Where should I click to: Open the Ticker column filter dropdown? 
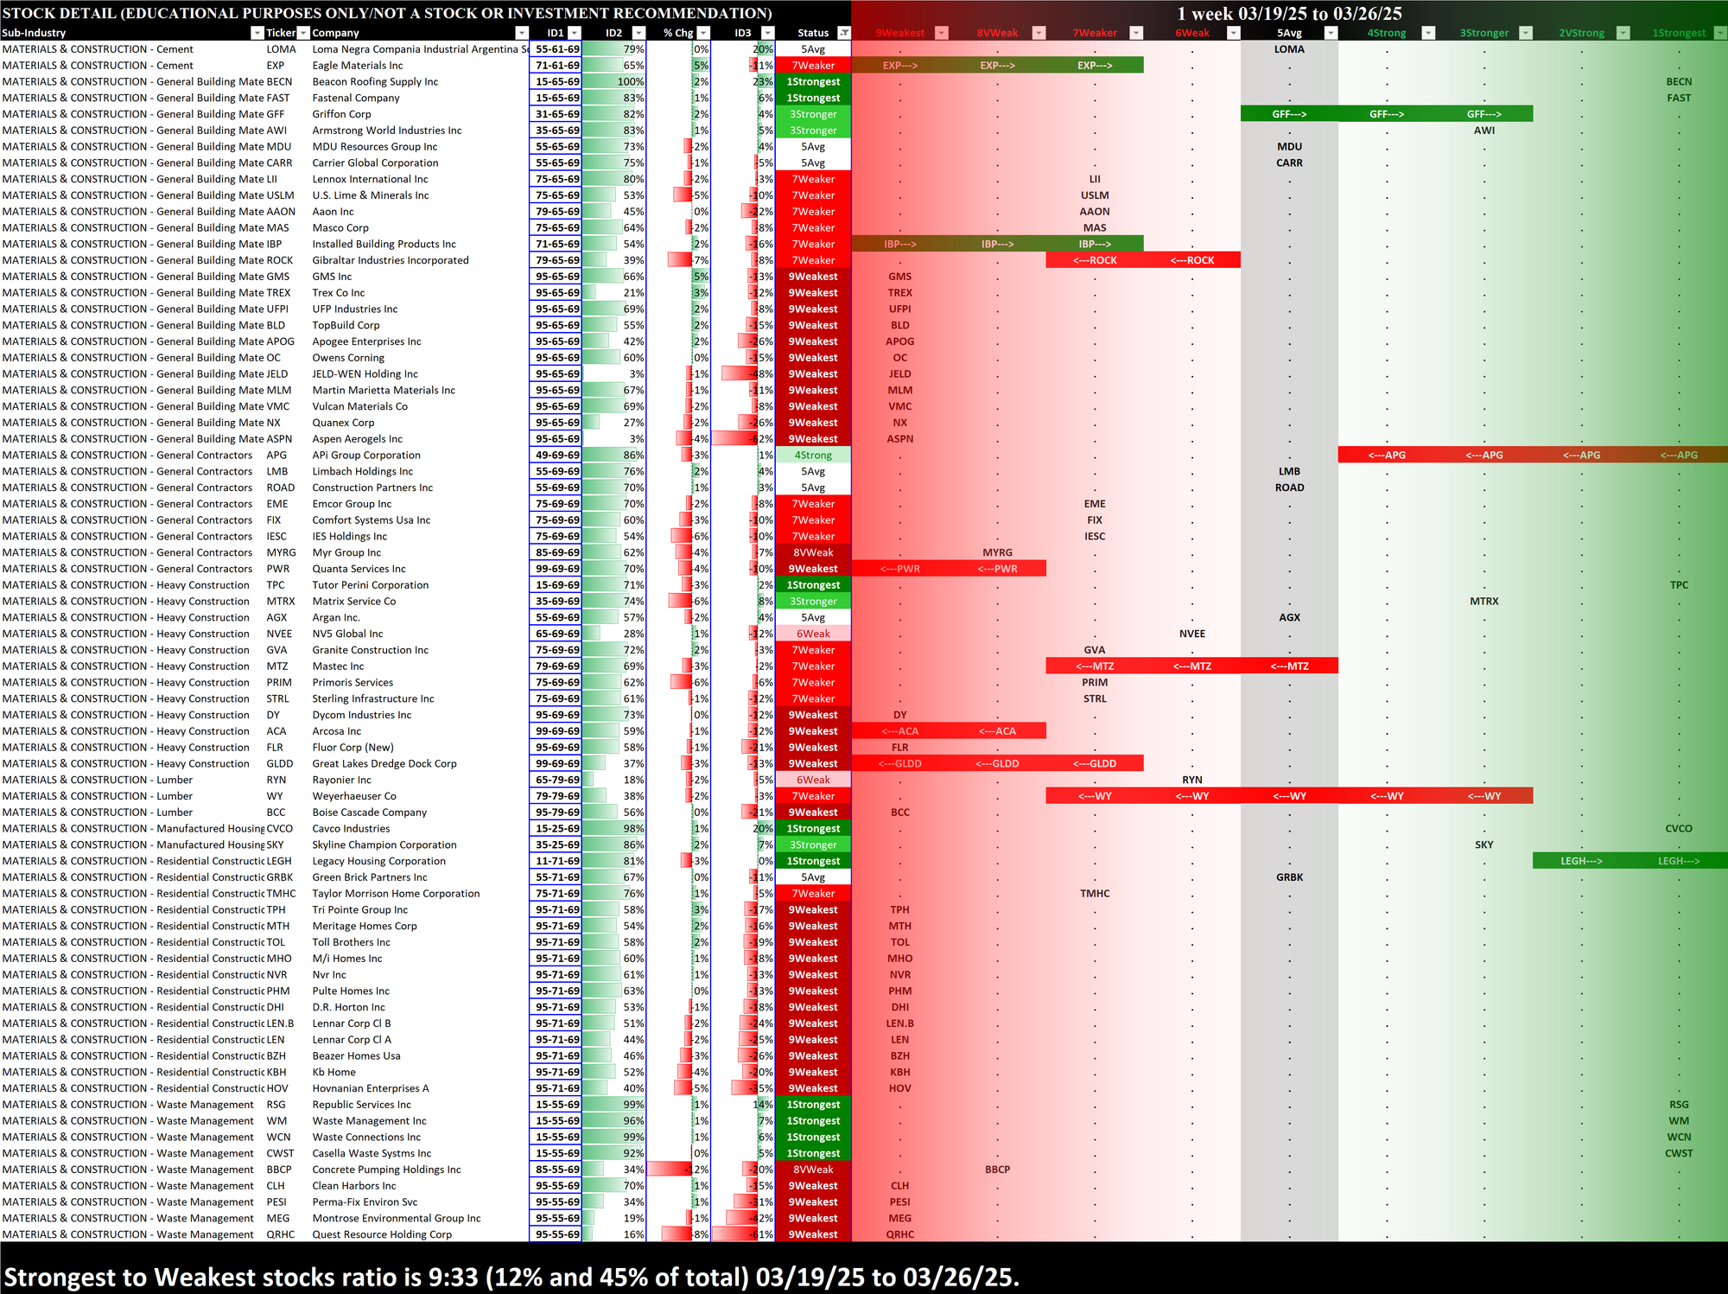pos(302,33)
